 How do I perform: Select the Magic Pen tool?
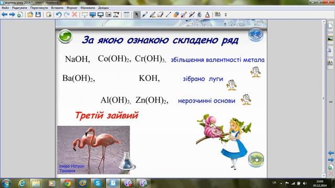pyautogui.click(x=192, y=15)
